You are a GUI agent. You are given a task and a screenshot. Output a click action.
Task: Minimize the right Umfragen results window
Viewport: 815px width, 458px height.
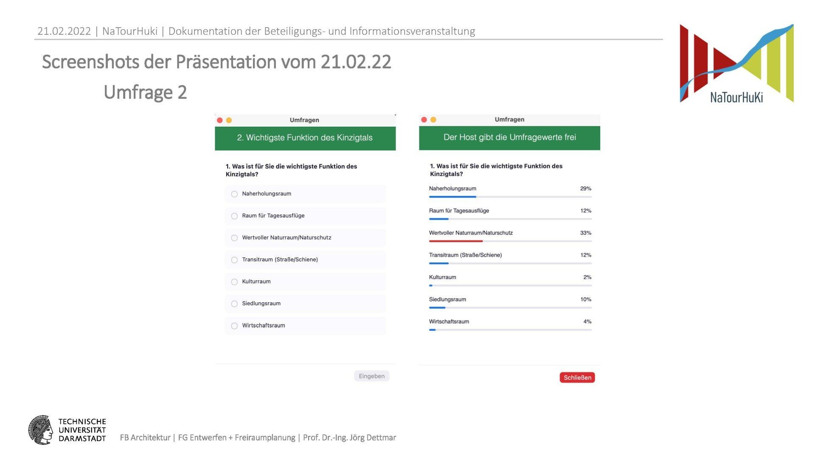point(433,120)
